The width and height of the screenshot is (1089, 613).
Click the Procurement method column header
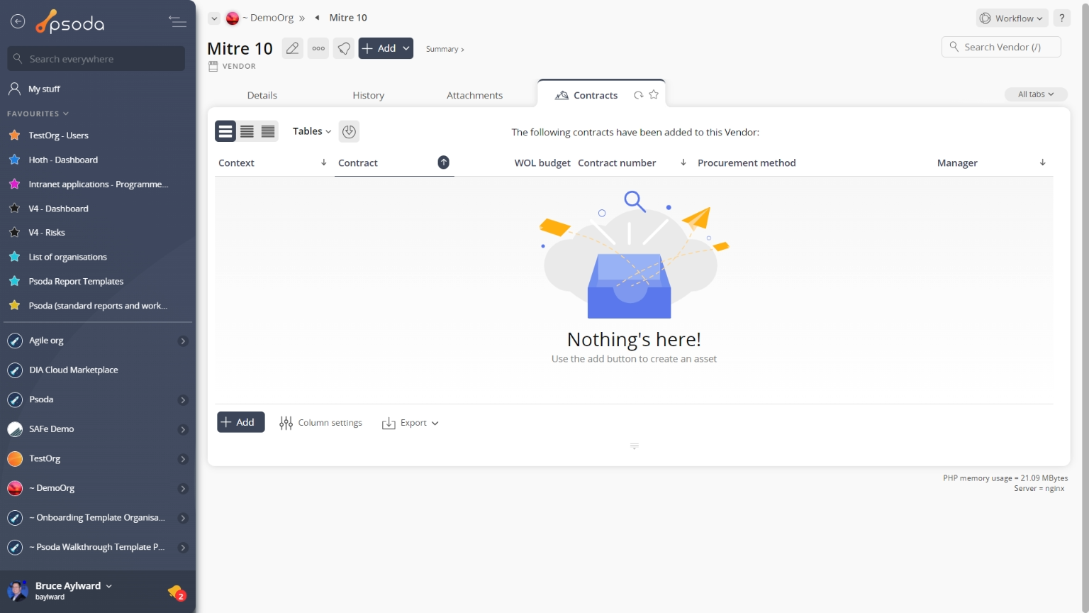click(x=747, y=162)
